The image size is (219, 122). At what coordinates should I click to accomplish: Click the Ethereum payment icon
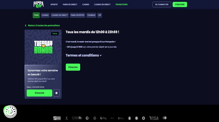coord(137,118)
